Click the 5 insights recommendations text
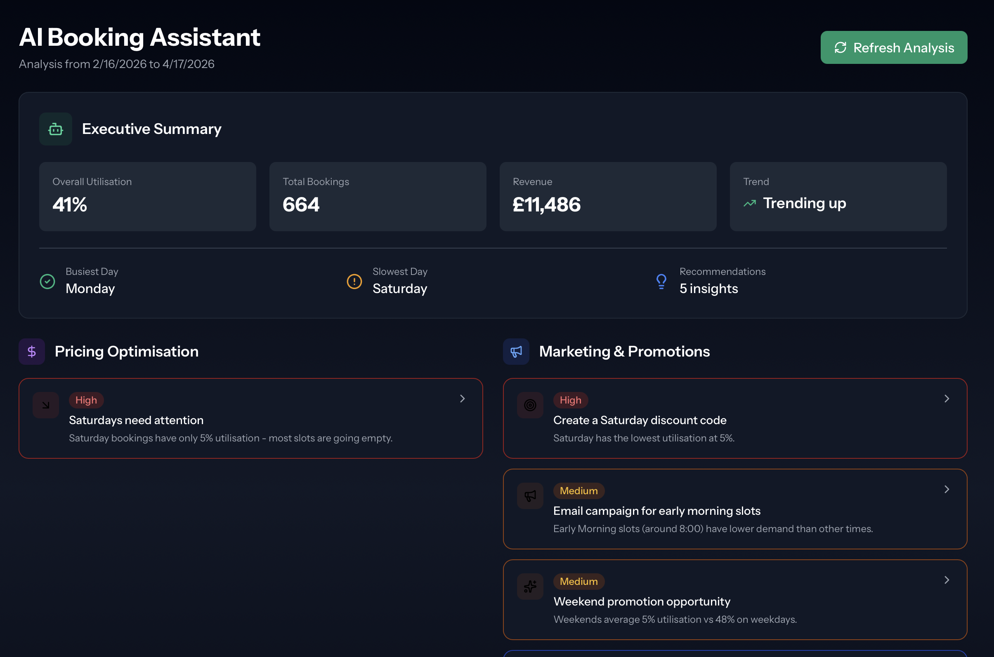The image size is (994, 657). coord(709,288)
